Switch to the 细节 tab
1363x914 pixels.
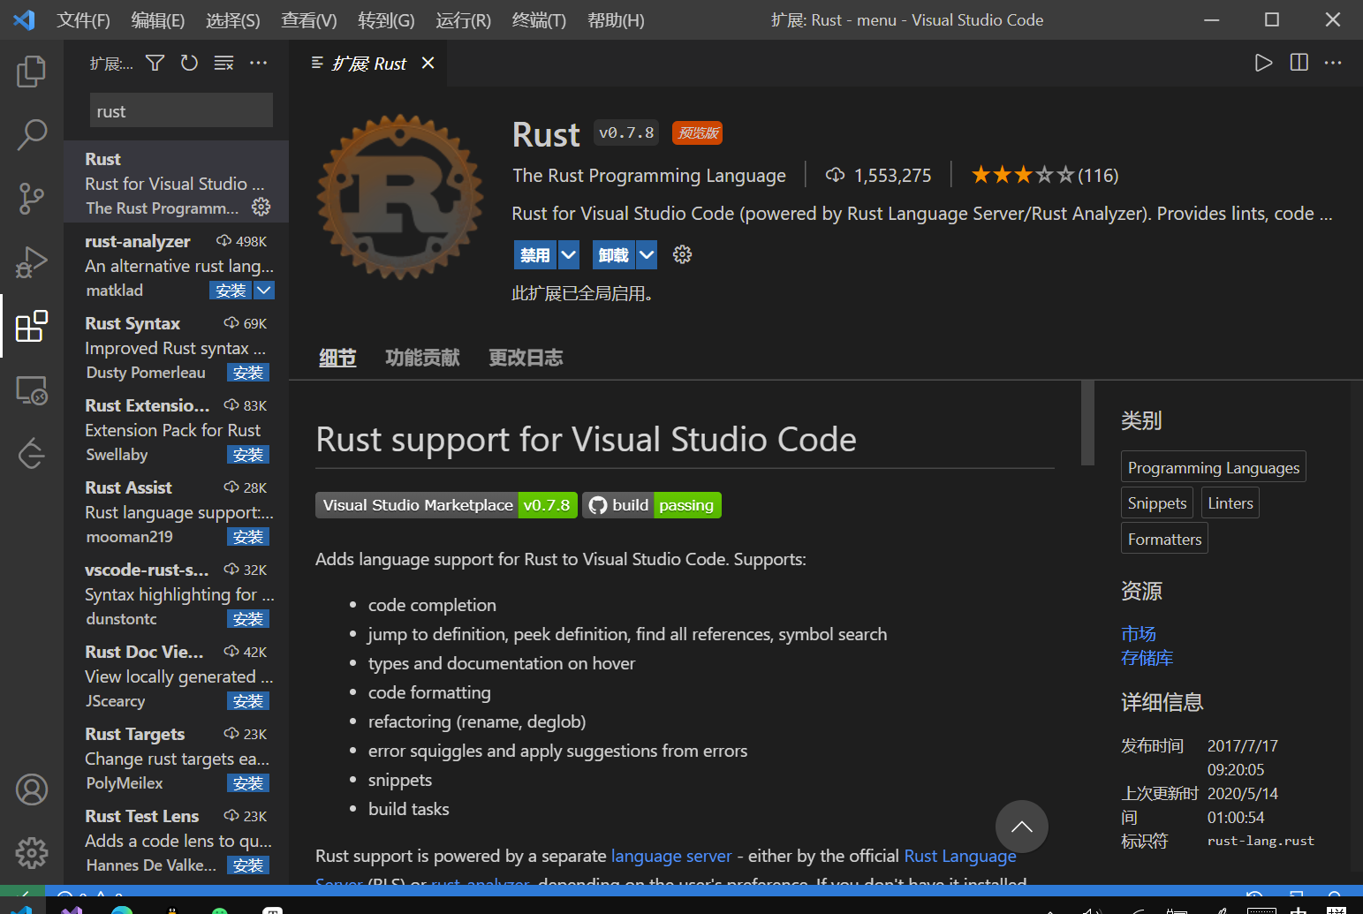coord(337,358)
